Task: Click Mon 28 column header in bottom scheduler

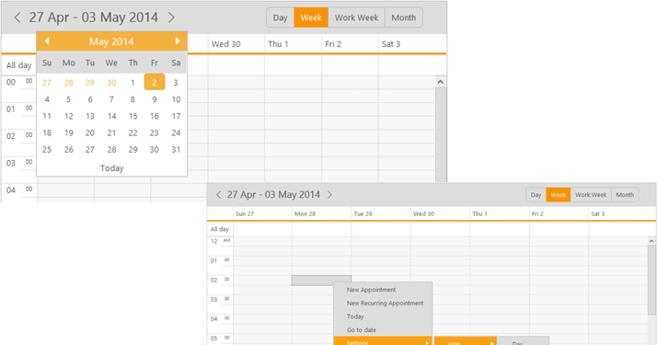Action: click(x=321, y=213)
